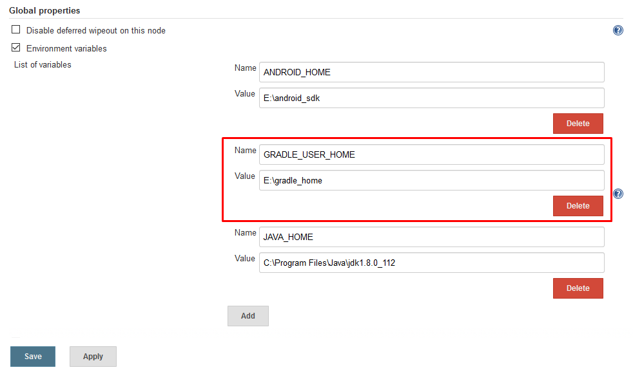Click Add to create a new variable
633x372 pixels.
click(248, 315)
